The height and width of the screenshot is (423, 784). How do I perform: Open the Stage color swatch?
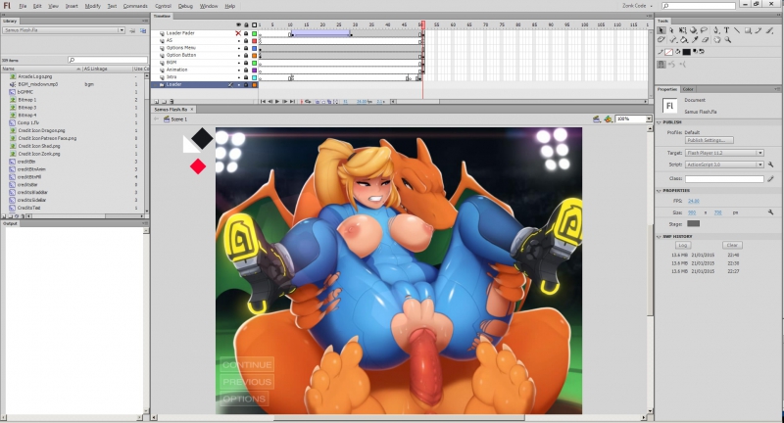[x=694, y=223]
